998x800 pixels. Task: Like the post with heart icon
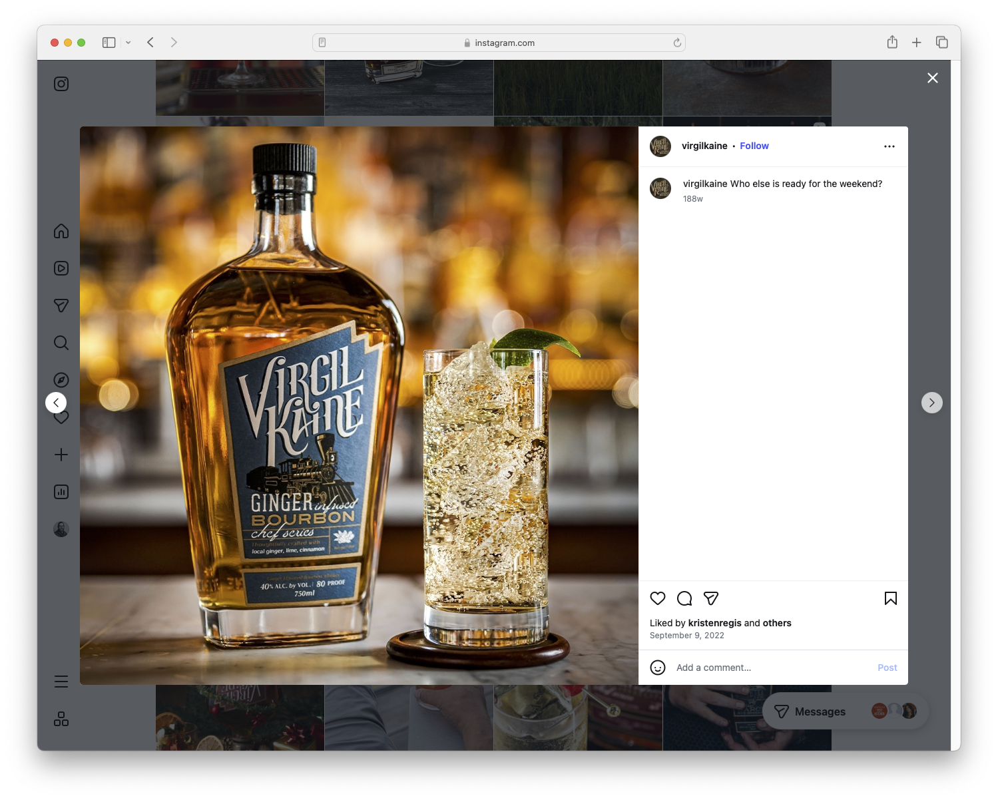[658, 598]
